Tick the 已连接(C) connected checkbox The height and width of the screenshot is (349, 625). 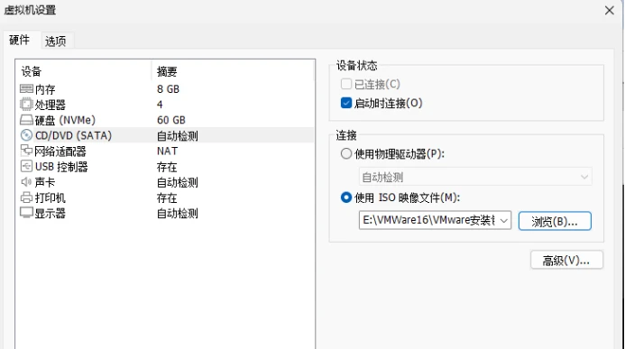346,84
